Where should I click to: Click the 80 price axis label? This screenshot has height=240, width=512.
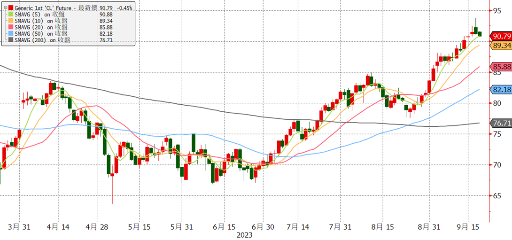pyautogui.click(x=496, y=103)
